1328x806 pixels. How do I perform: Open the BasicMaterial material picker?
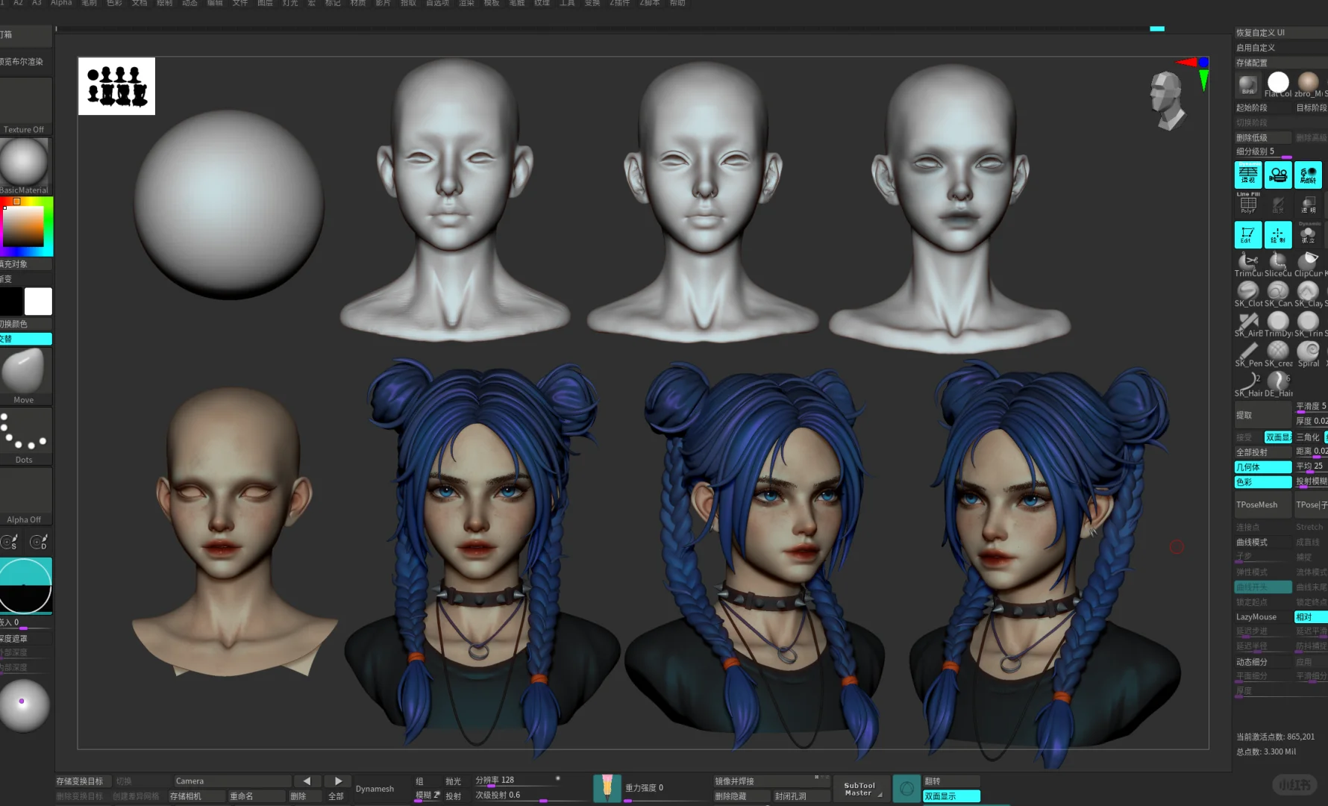[25, 166]
